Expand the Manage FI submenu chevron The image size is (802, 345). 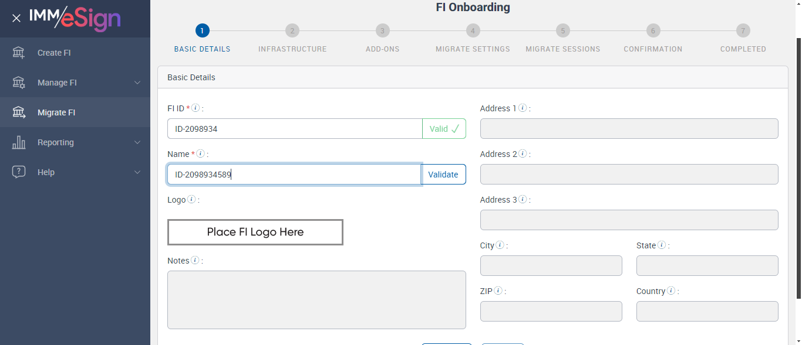(x=137, y=83)
